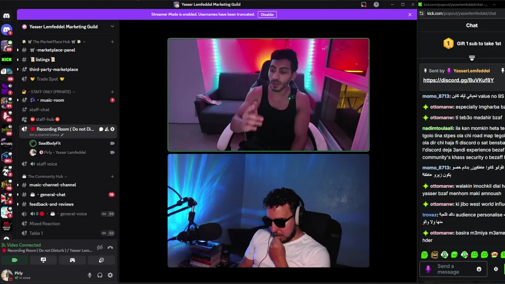Focus bottom camera video tile
Screen dimensions: 505x284
tap(268, 211)
